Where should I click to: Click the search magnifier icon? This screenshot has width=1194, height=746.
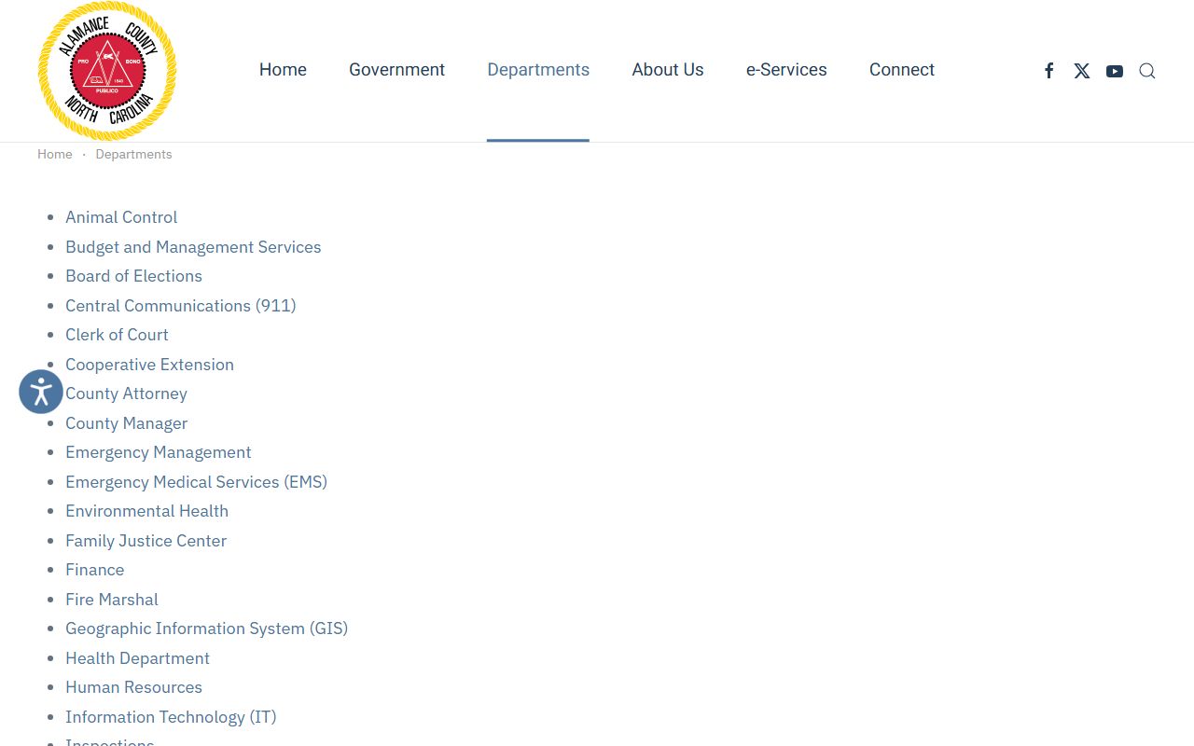[x=1147, y=71]
